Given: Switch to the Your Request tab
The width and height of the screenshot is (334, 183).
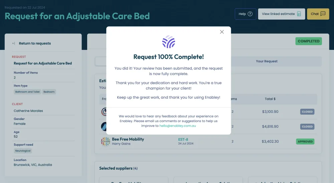Looking at the screenshot, I should (267, 61).
